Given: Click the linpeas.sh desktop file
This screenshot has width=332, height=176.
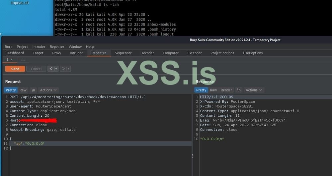Looking at the screenshot, I should 20,3.
